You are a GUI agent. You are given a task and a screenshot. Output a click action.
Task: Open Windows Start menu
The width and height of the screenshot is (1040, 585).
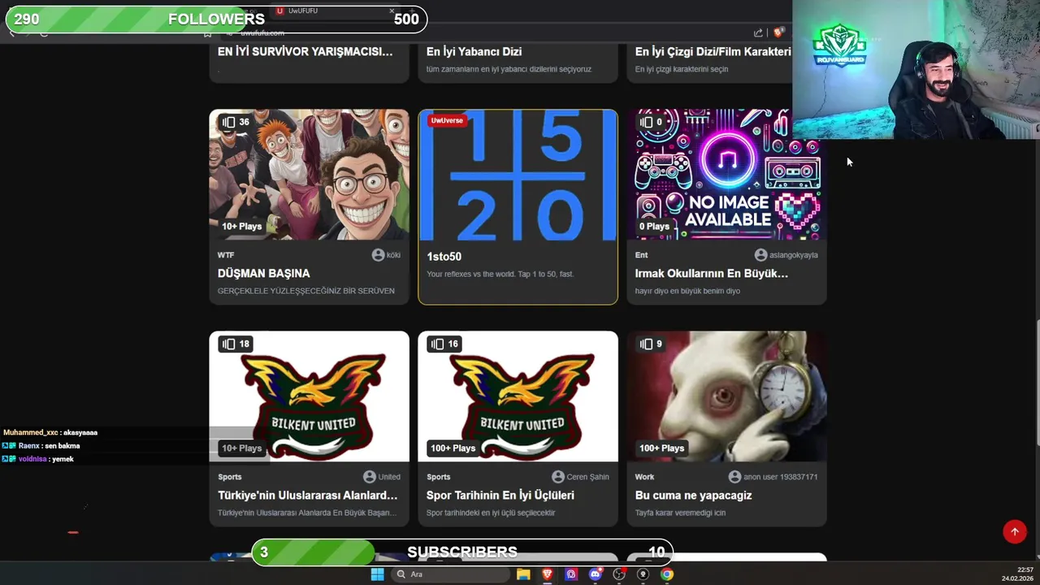click(377, 574)
